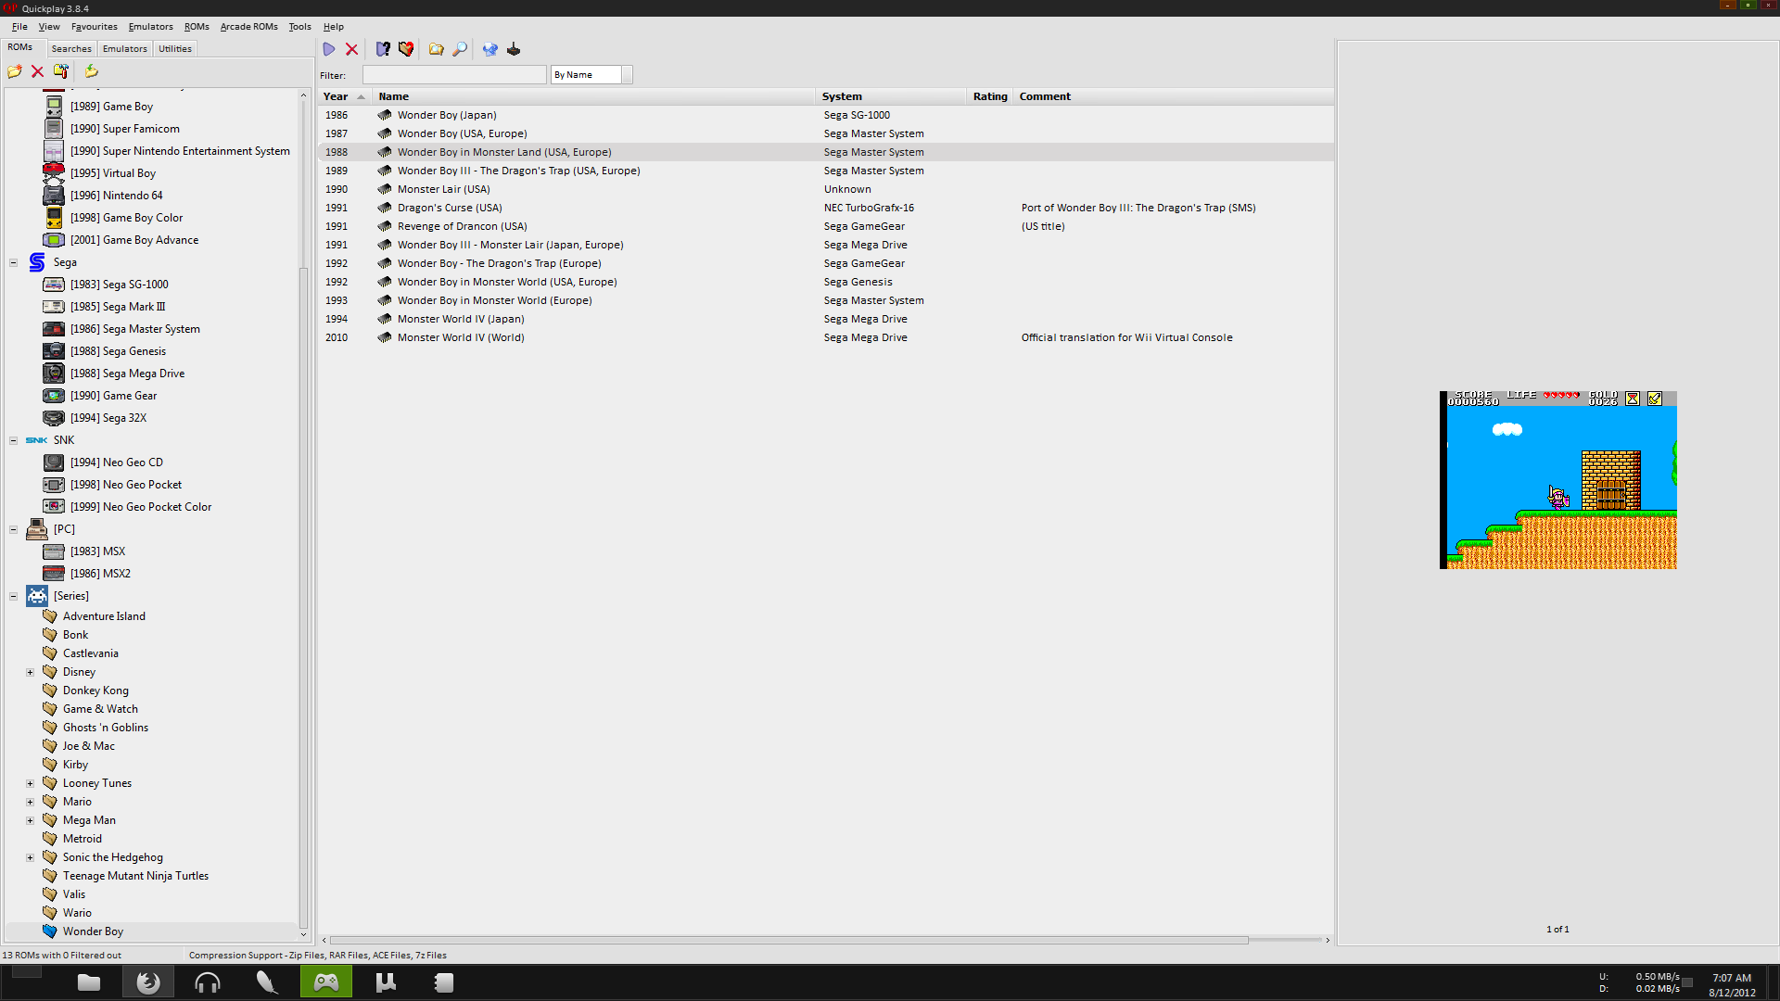Select Dragon's Curse (USA) row

click(825, 208)
